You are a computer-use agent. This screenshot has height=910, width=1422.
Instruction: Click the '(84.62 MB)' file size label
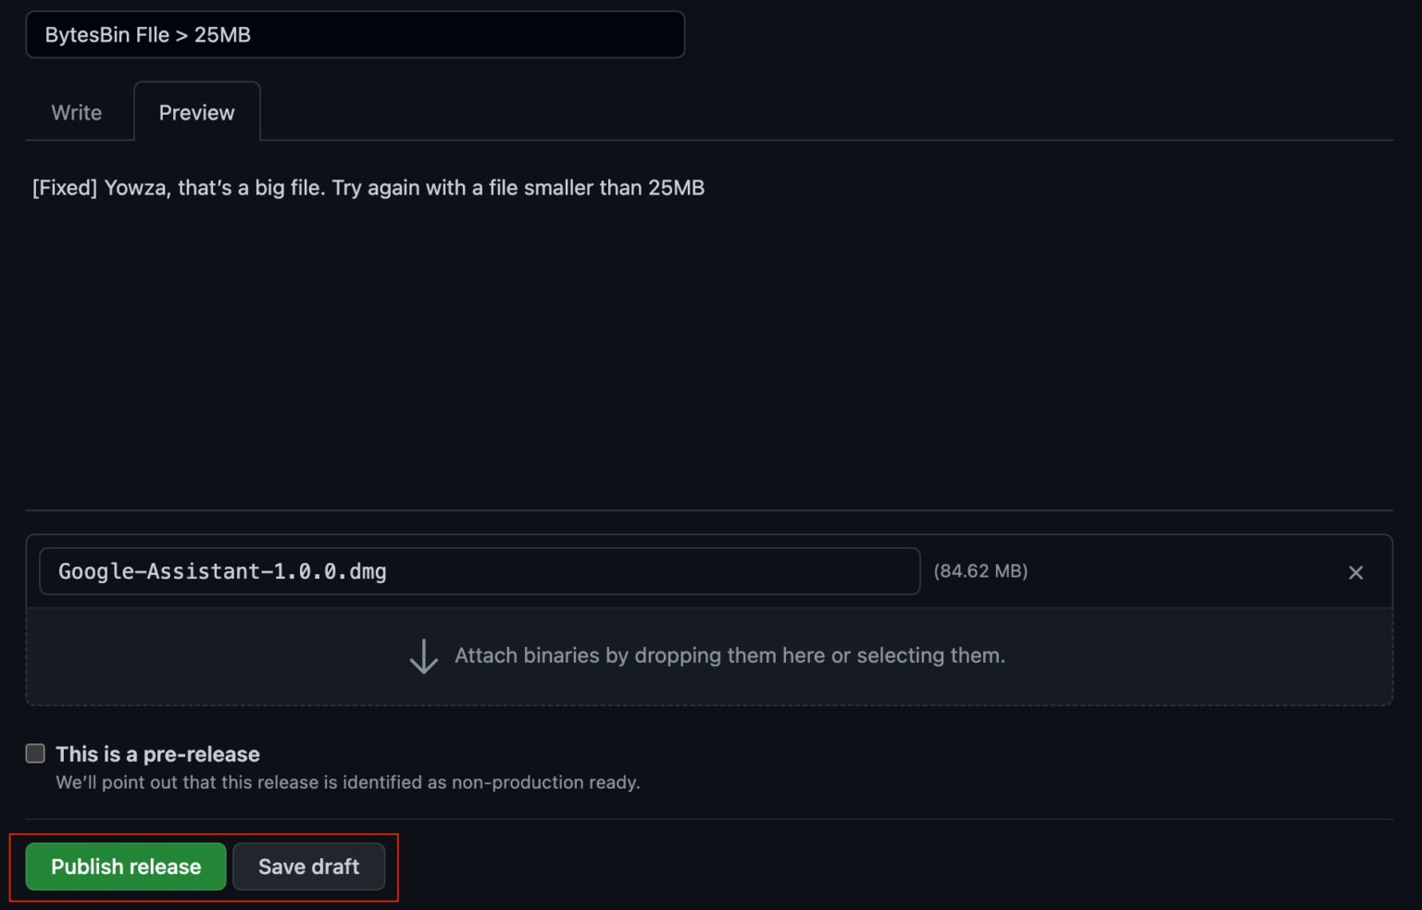point(980,571)
